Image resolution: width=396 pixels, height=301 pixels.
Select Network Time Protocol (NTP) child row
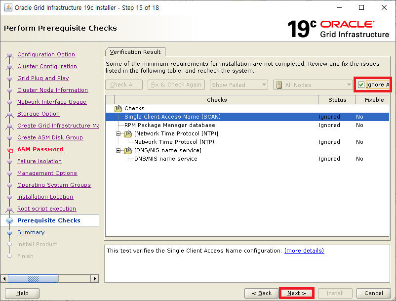[x=247, y=142]
